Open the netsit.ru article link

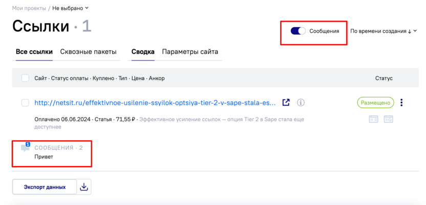(155, 102)
